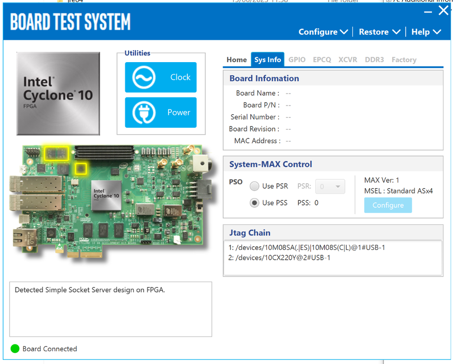Screen dimensions: 453x364
Task: Click the Configure button in System-MAX Control
Action: coord(388,205)
